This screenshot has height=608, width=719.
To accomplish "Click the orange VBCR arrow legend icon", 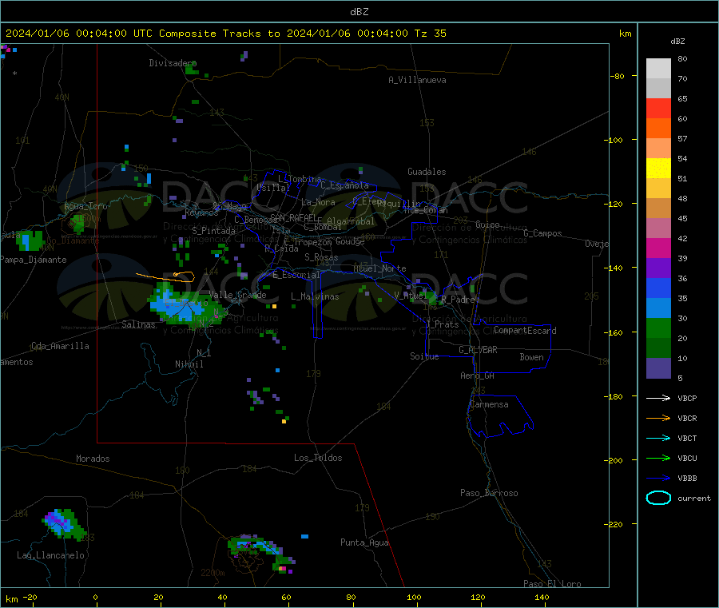I will point(658,418).
